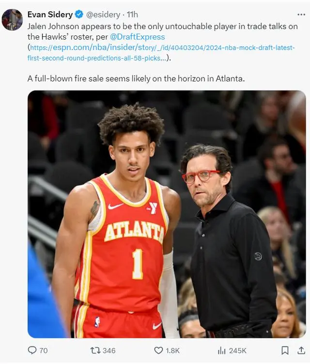Open the @DraftExpress mention
Screen dimensions: 310x364
[137, 37]
